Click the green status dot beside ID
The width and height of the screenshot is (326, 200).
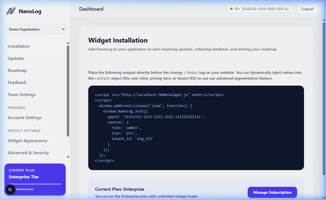coord(231,9)
